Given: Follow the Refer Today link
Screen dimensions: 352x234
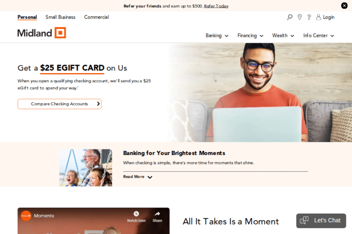Looking at the screenshot, I should [x=216, y=6].
